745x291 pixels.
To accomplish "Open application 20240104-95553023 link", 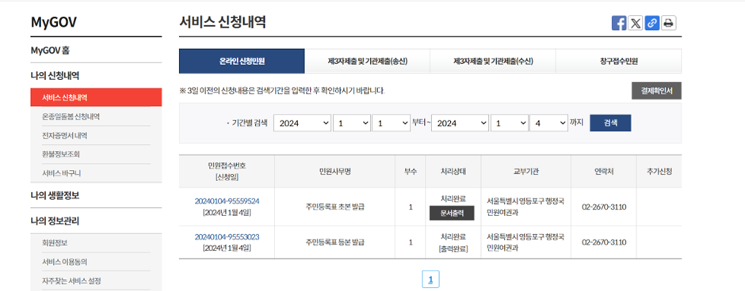I will (227, 236).
